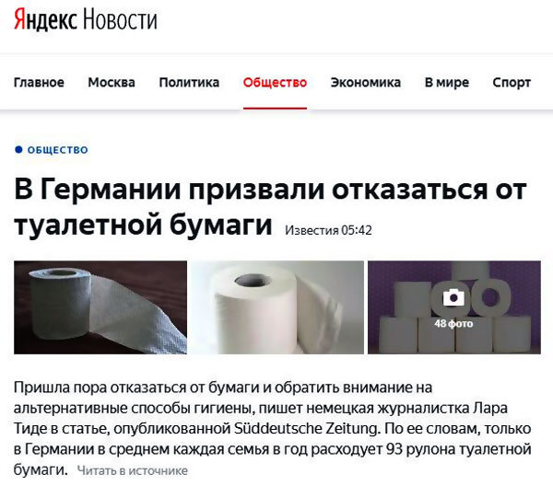Click the article summary paragraph text

pos(272,428)
